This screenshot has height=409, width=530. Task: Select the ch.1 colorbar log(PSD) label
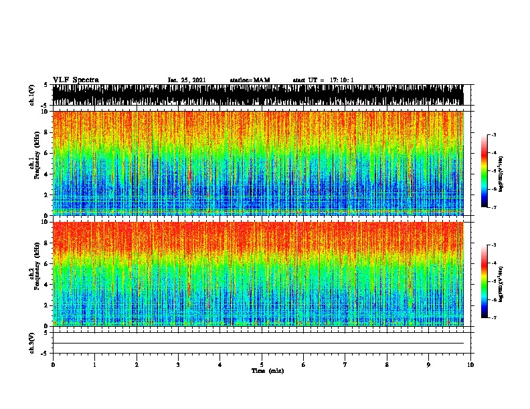point(501,174)
